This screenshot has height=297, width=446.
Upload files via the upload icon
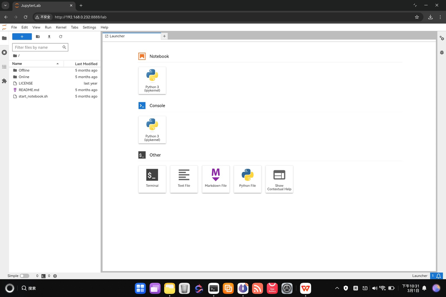(49, 36)
